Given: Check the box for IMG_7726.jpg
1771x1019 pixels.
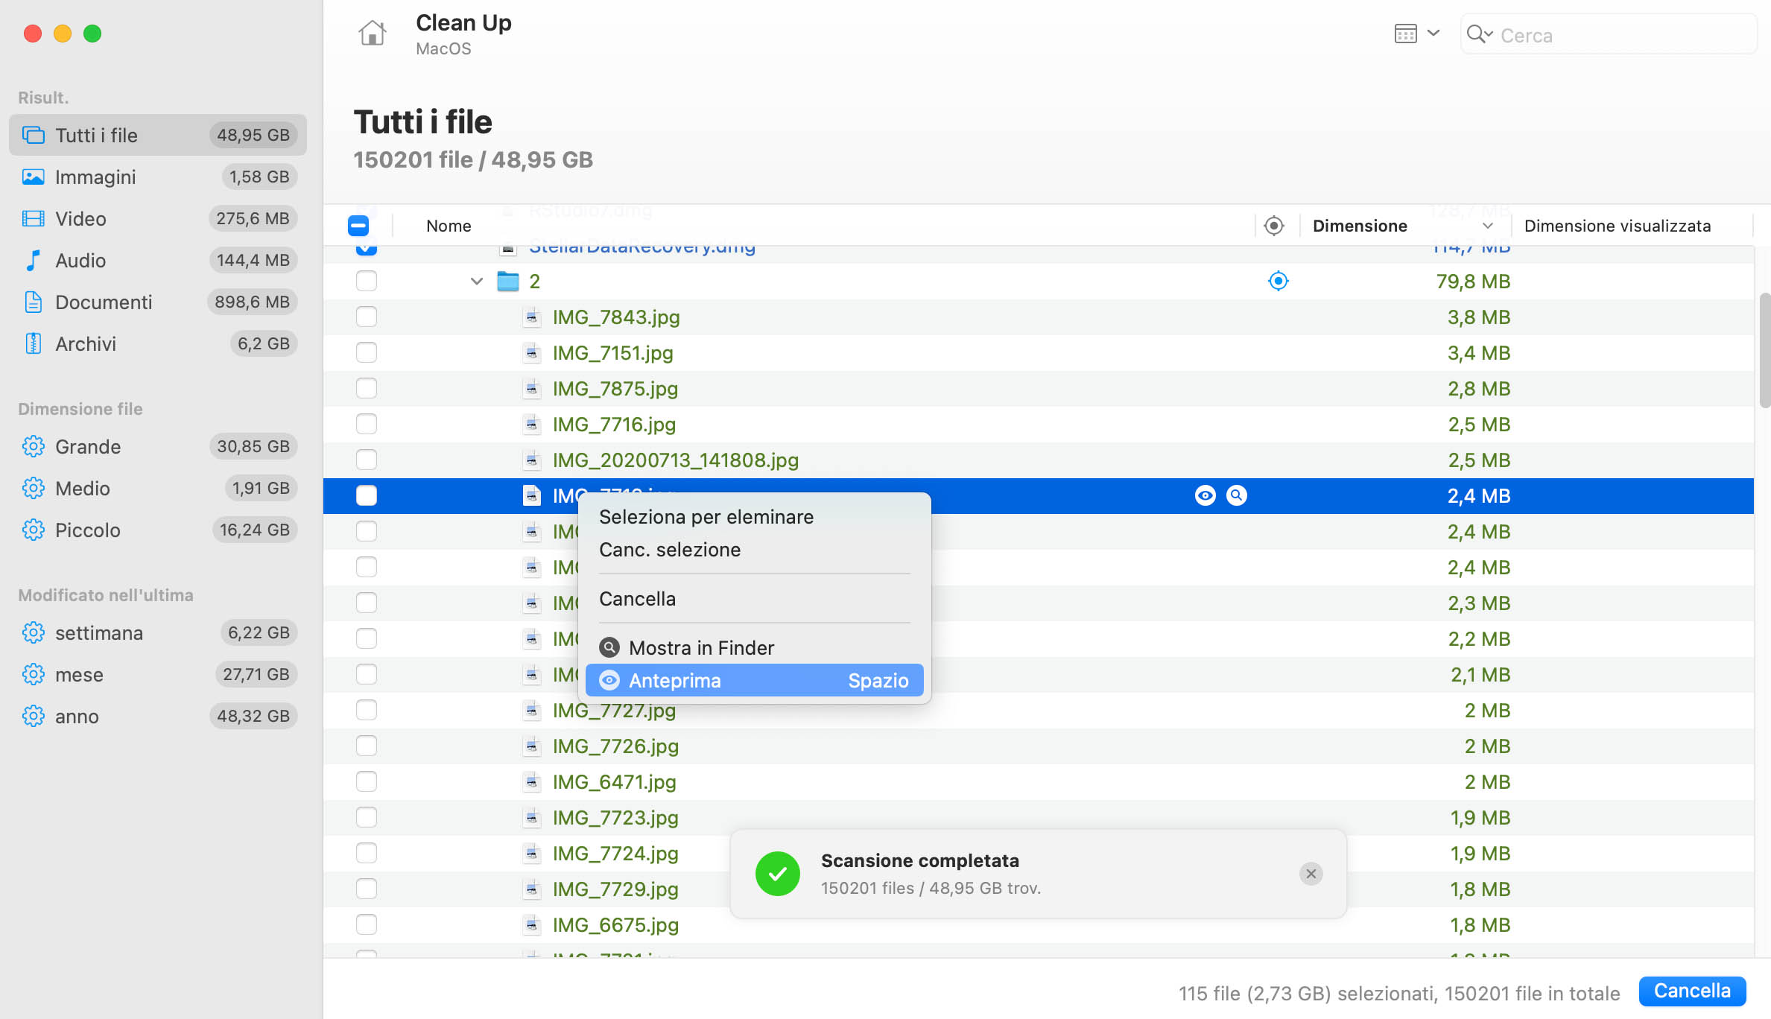Looking at the screenshot, I should point(367,746).
